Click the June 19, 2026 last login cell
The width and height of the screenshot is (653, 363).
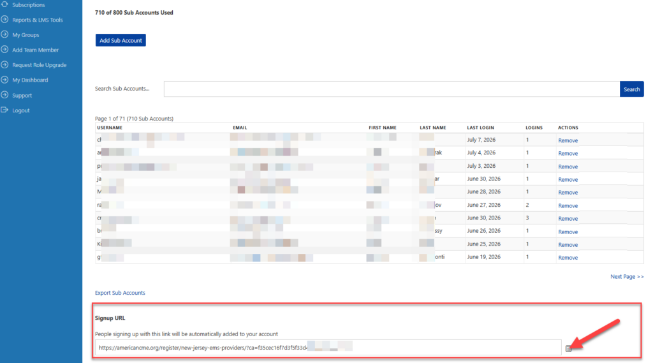(483, 257)
